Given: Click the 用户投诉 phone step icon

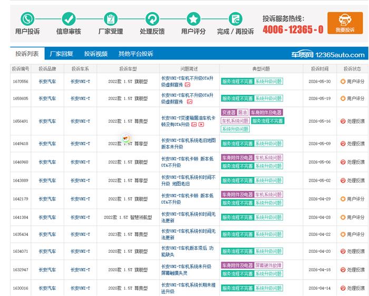Looking at the screenshot, I should point(27,19).
